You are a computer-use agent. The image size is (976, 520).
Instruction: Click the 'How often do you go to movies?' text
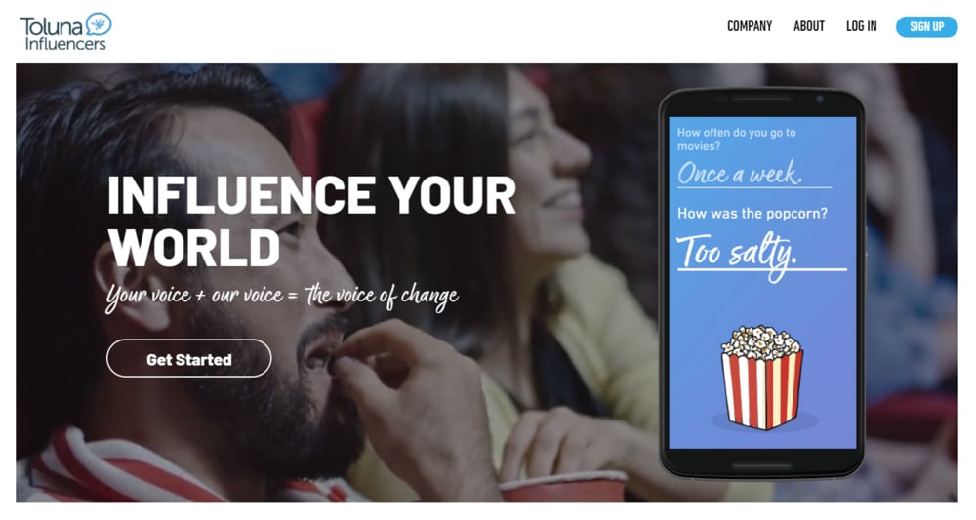pos(736,140)
